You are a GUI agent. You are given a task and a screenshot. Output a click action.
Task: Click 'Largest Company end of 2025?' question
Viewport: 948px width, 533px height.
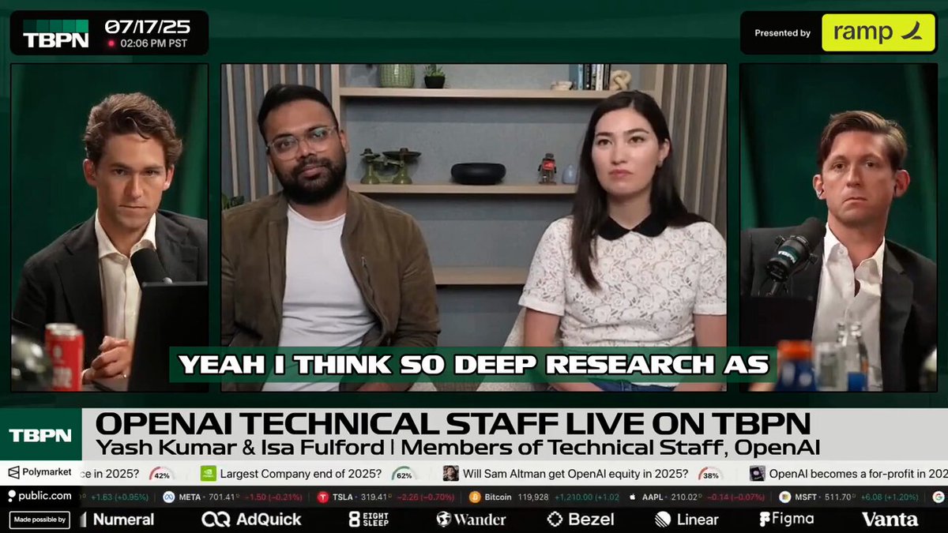(x=303, y=474)
